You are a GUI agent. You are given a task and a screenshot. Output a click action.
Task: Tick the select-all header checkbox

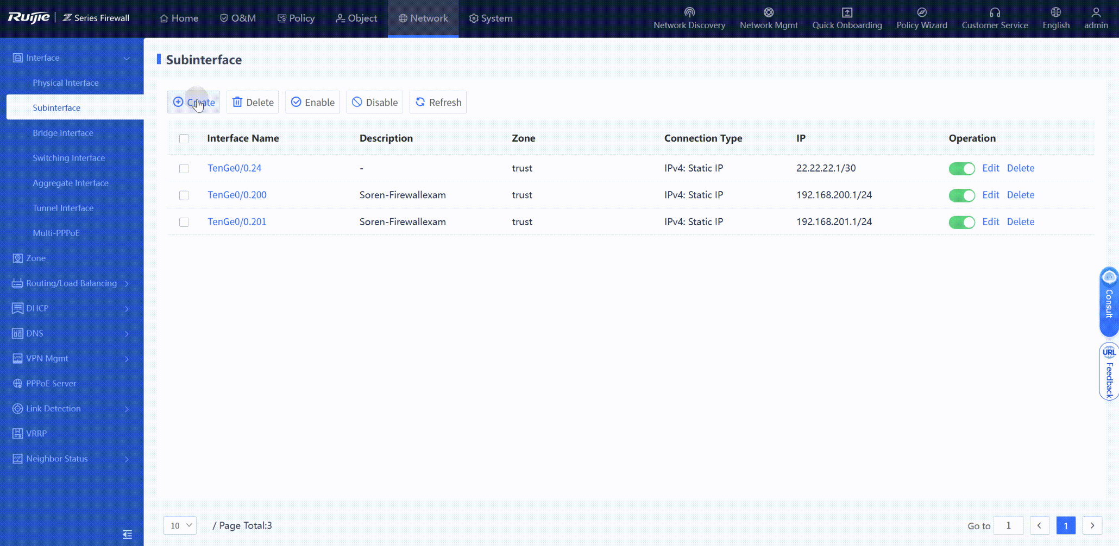pyautogui.click(x=184, y=139)
